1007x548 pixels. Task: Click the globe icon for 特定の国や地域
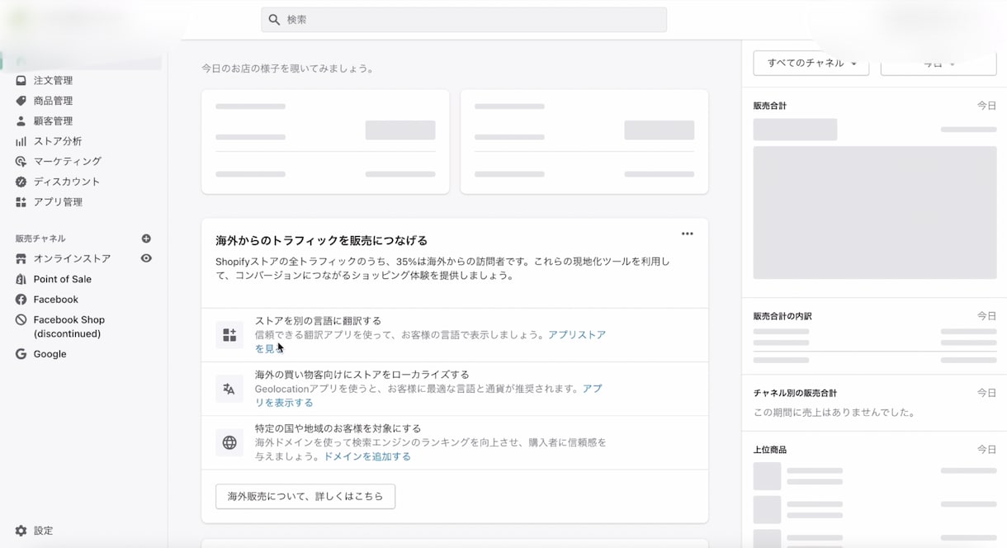point(229,442)
